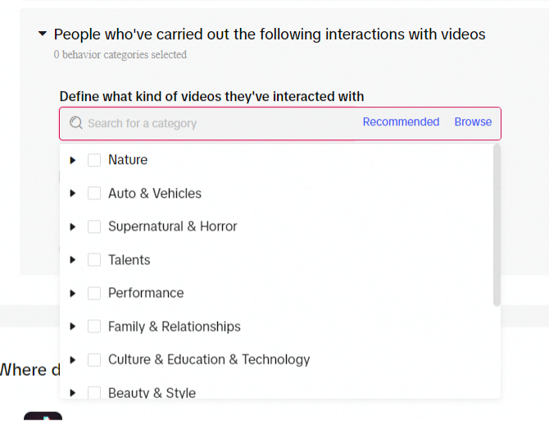Open the Browse categories link
Viewport: 549px width, 421px height.
(473, 121)
